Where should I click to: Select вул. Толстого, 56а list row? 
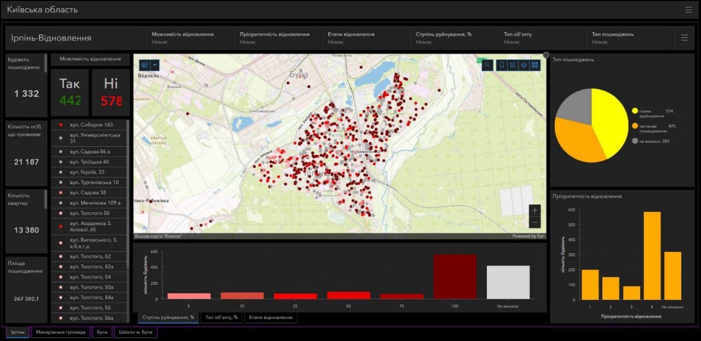[x=89, y=318]
